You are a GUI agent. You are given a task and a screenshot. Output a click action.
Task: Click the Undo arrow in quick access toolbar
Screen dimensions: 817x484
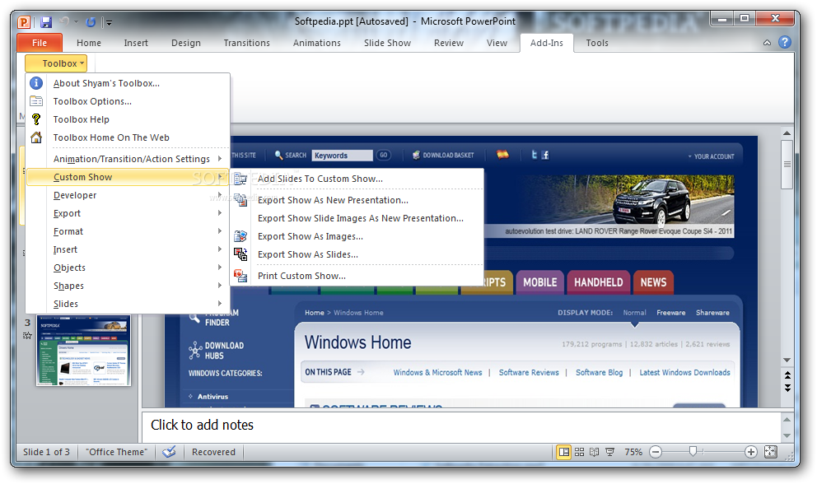click(64, 22)
